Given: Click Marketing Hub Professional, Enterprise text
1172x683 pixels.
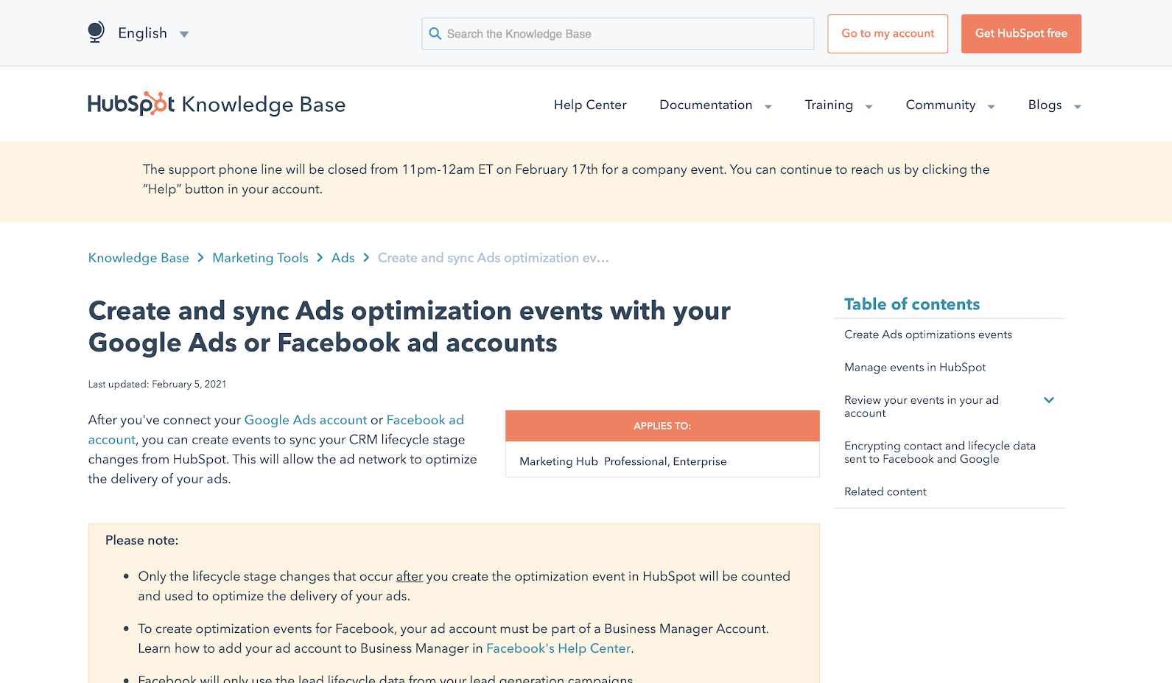Looking at the screenshot, I should pos(622,461).
